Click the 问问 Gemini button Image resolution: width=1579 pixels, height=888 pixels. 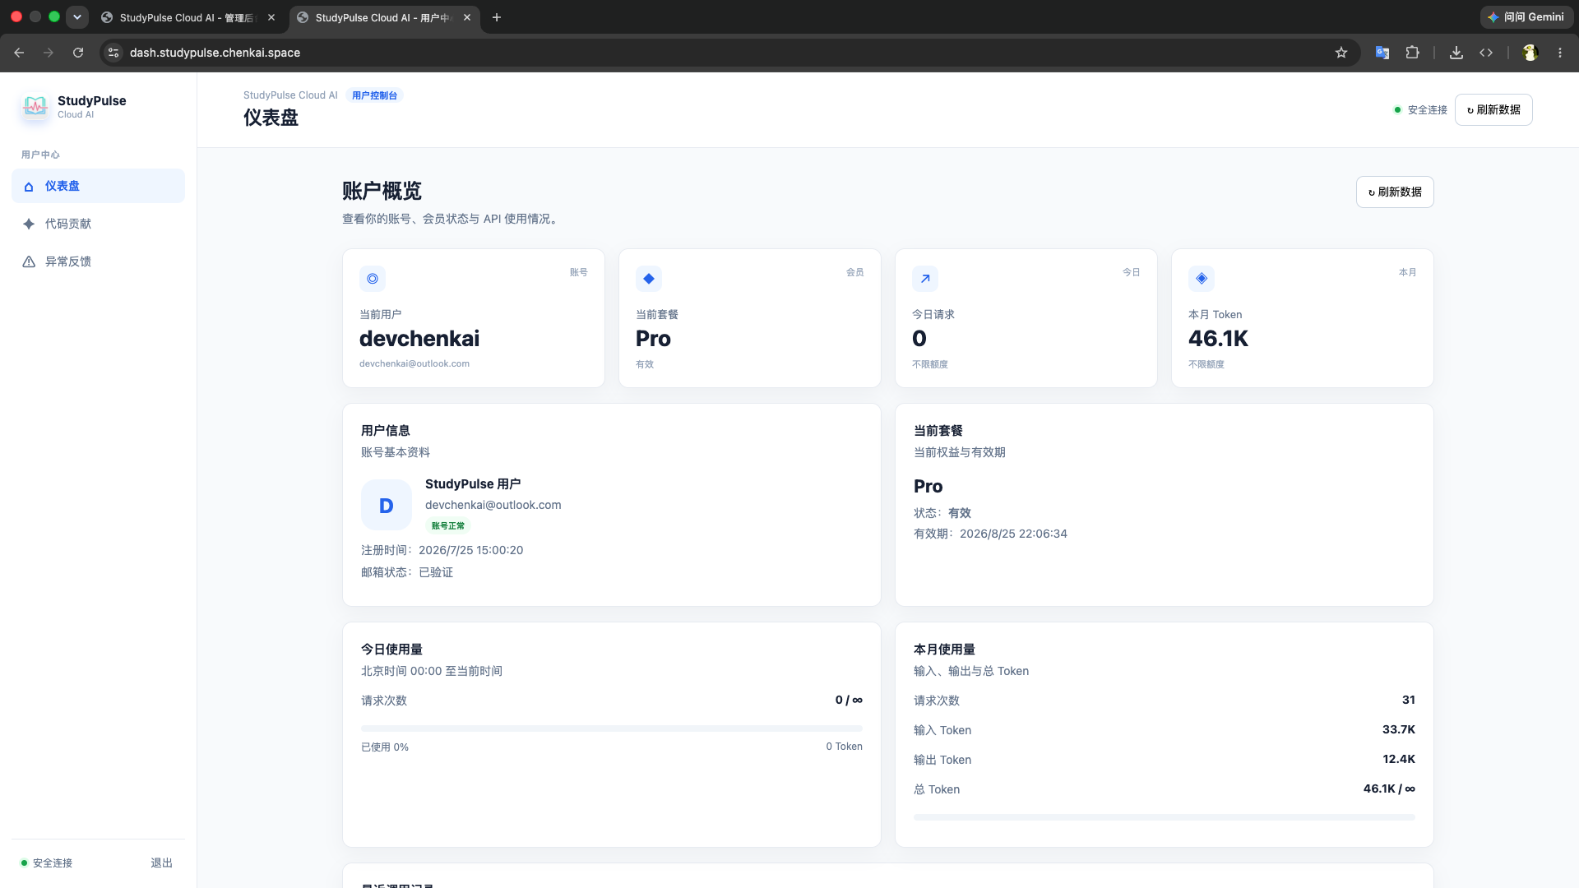tap(1526, 17)
